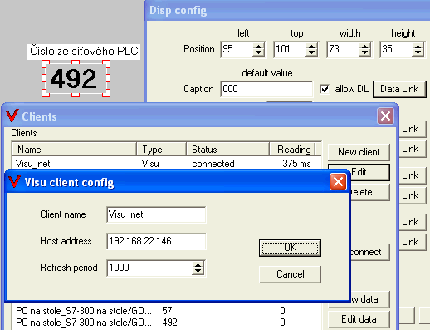Increase the top position value
Image resolution: width=430 pixels, height=330 pixels.
(x=311, y=47)
